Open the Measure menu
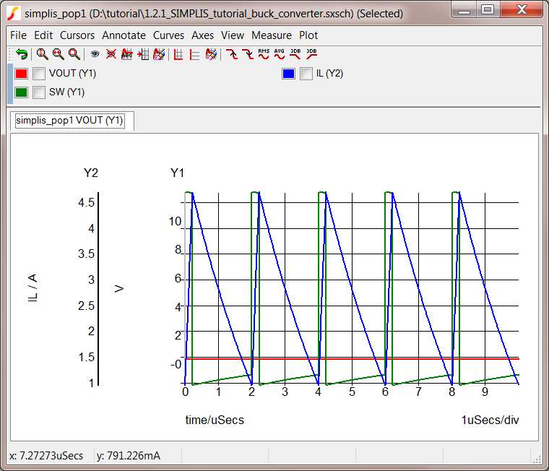This screenshot has width=549, height=471. (x=272, y=35)
